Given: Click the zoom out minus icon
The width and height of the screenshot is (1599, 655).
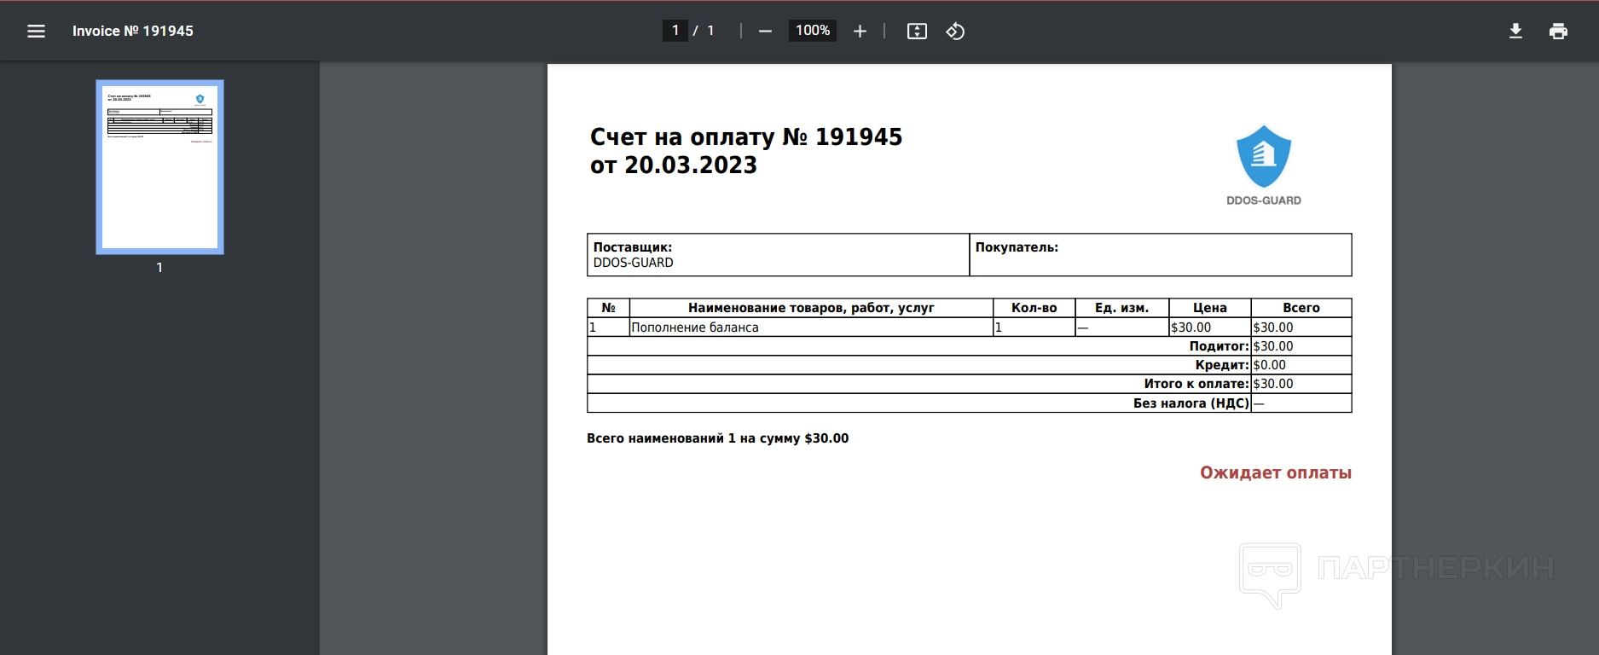Looking at the screenshot, I should (765, 32).
